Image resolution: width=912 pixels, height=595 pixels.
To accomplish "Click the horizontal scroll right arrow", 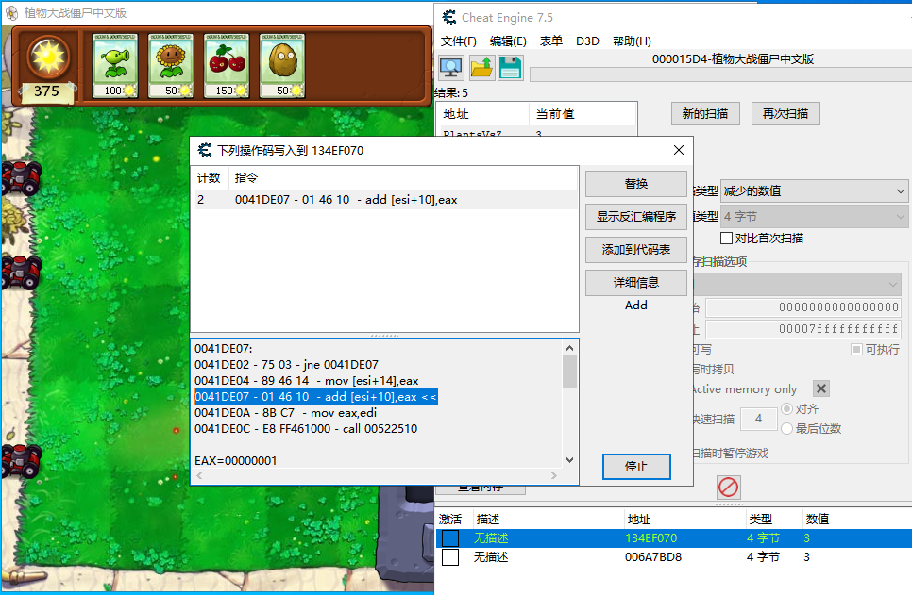I will [x=553, y=475].
